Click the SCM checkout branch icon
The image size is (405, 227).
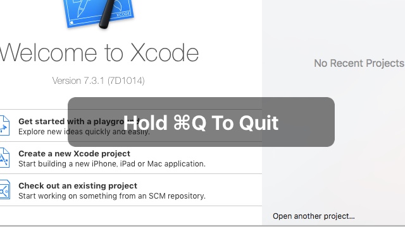point(4,190)
